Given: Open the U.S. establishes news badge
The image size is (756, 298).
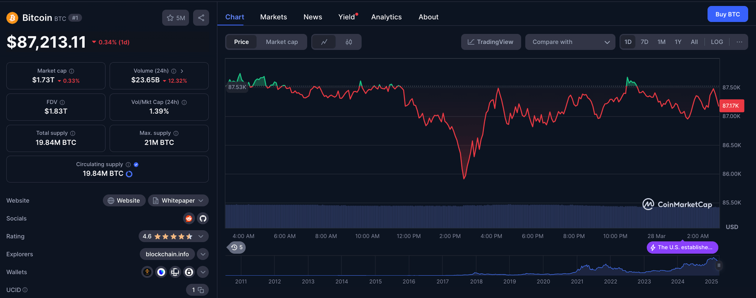Looking at the screenshot, I should [x=682, y=247].
